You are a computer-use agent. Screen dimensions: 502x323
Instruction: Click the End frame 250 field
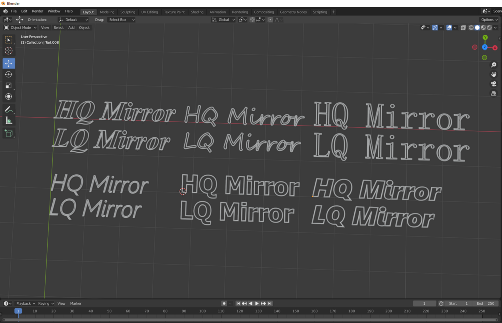[x=486, y=304]
